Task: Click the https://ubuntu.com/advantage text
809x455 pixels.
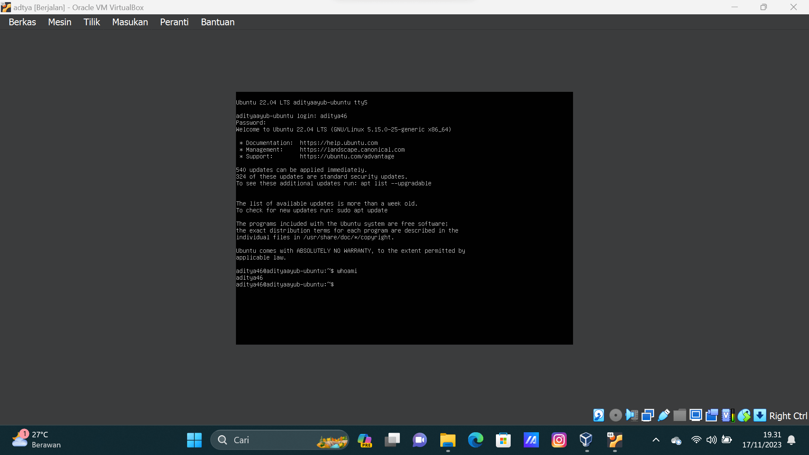Action: coord(347,156)
